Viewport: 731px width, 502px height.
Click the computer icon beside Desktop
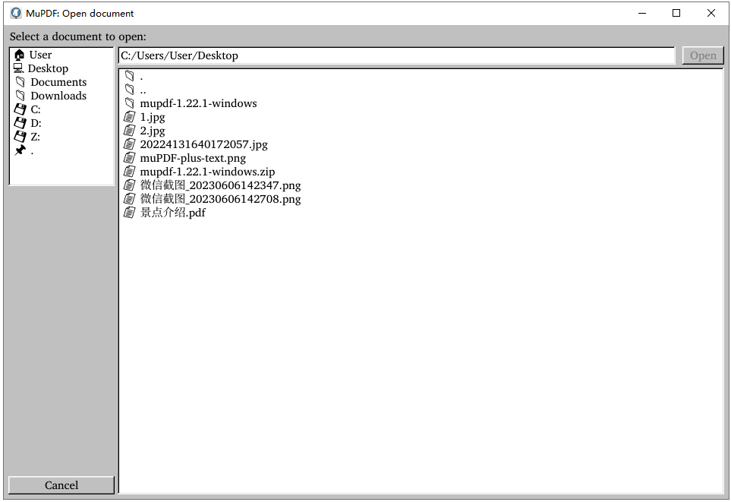19,68
